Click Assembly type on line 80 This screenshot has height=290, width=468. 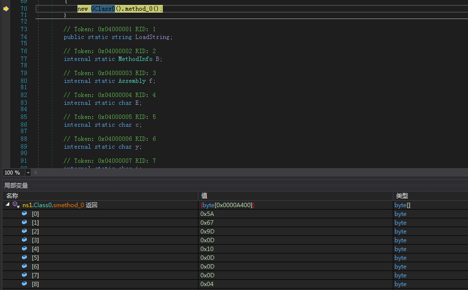click(x=132, y=81)
